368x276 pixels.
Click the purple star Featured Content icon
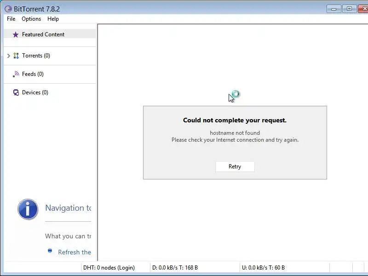(16, 34)
